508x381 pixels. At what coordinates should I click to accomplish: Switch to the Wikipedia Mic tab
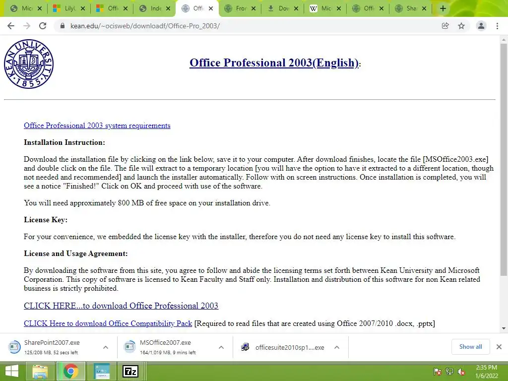(x=325, y=8)
